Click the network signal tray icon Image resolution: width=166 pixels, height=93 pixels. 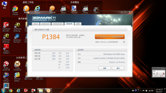(149, 91)
